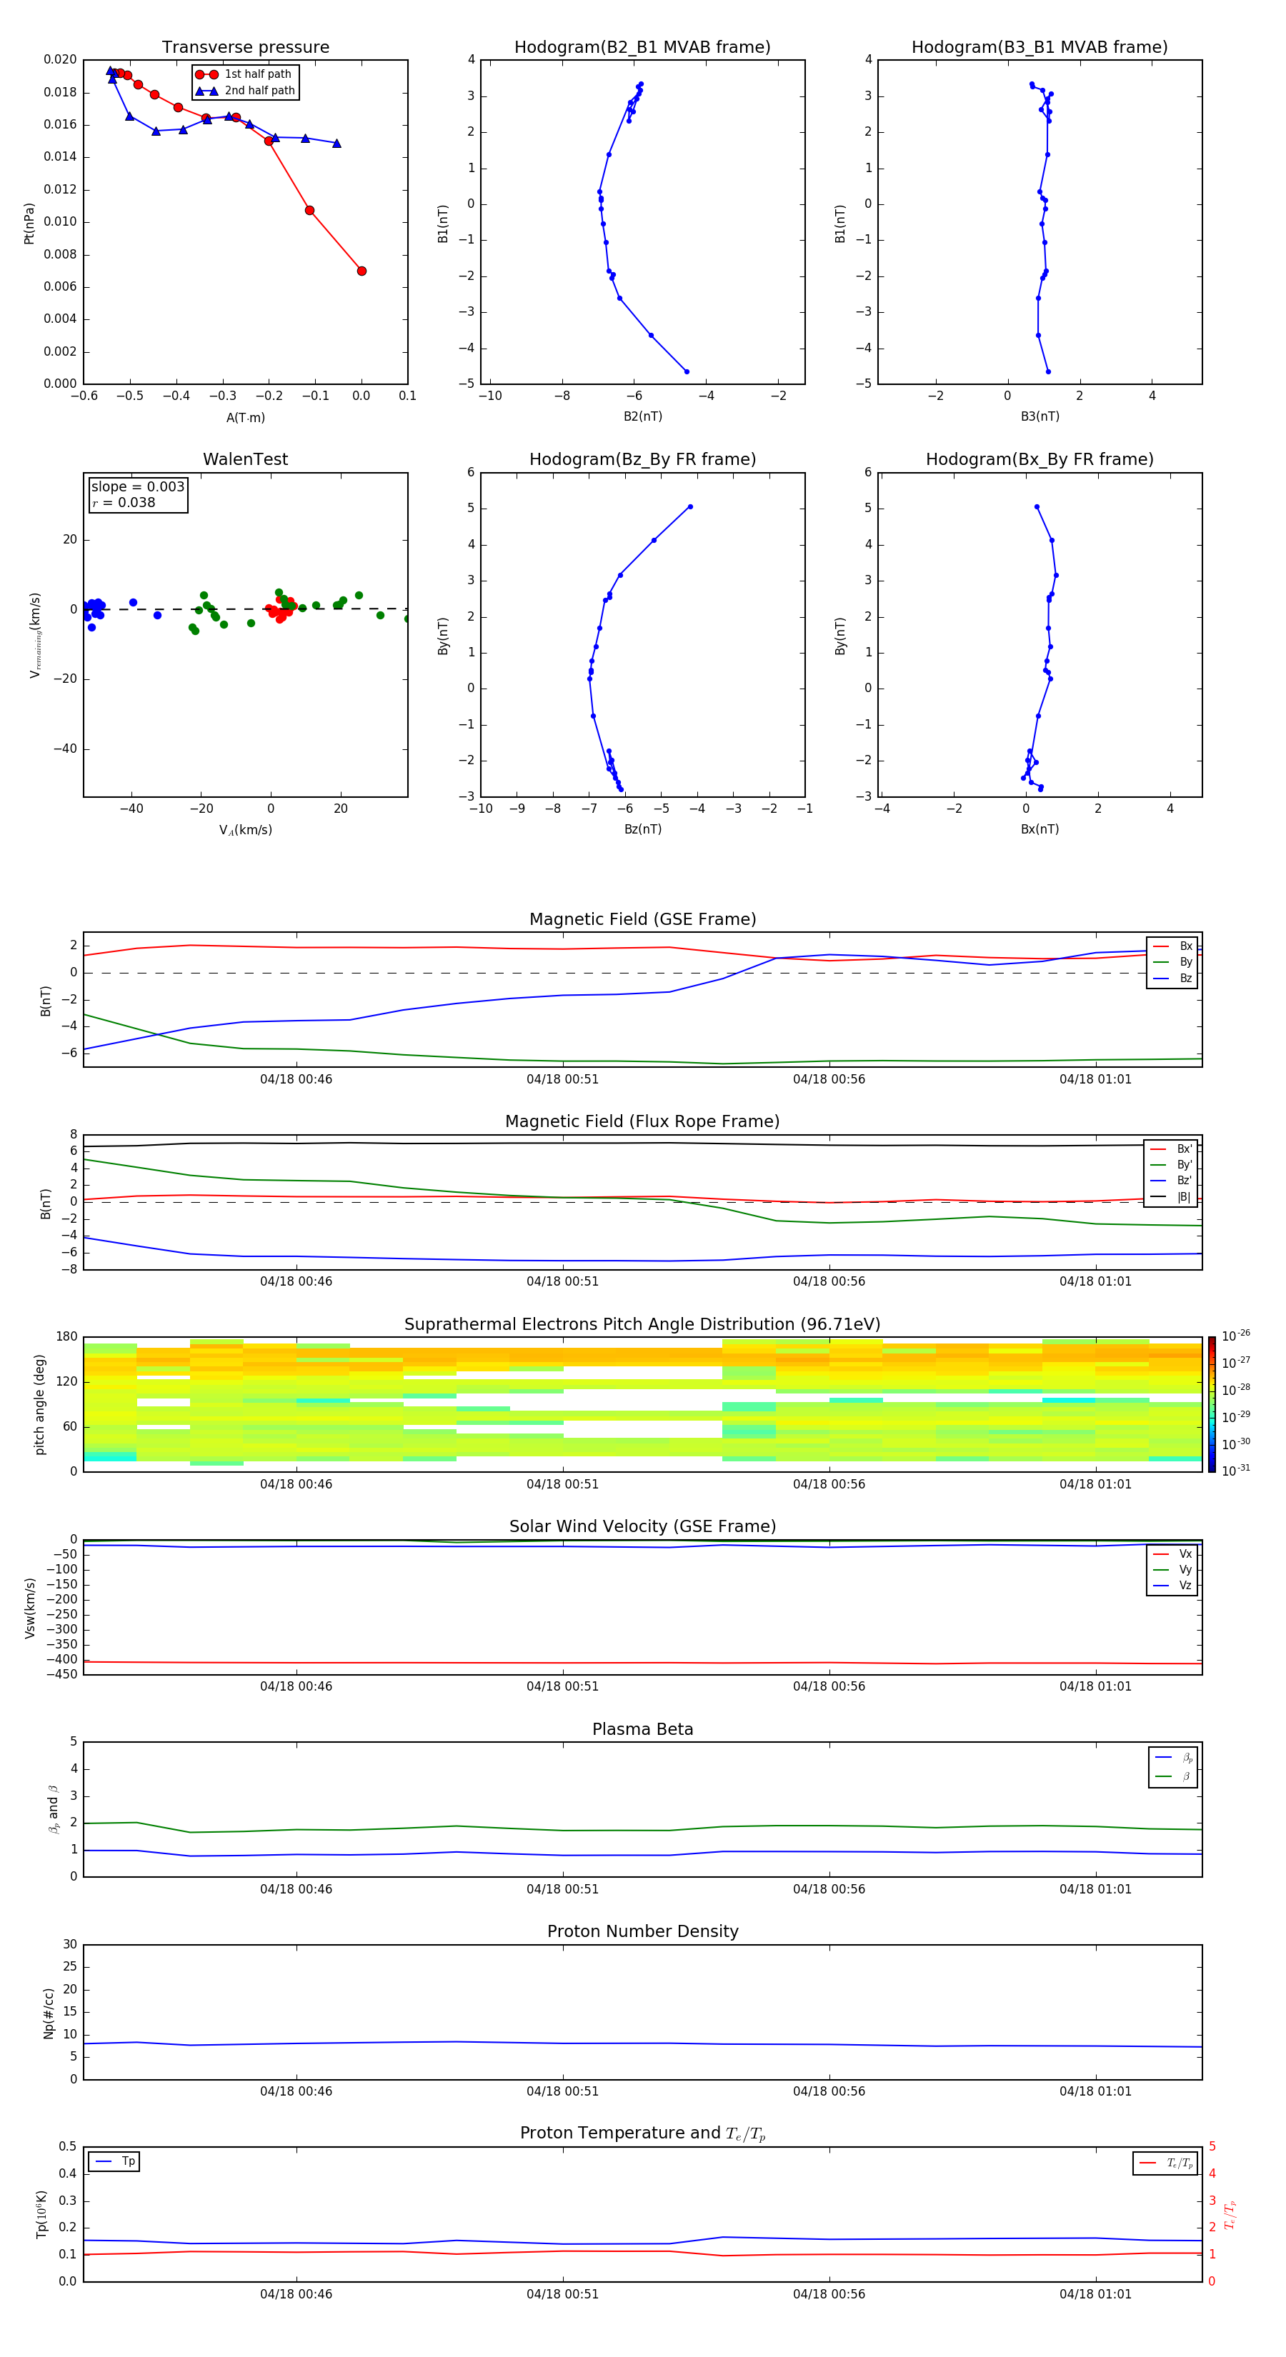Select the "r = 0.038" annotation
Image resolution: width=1286 pixels, height=2357 pixels.
124,502
